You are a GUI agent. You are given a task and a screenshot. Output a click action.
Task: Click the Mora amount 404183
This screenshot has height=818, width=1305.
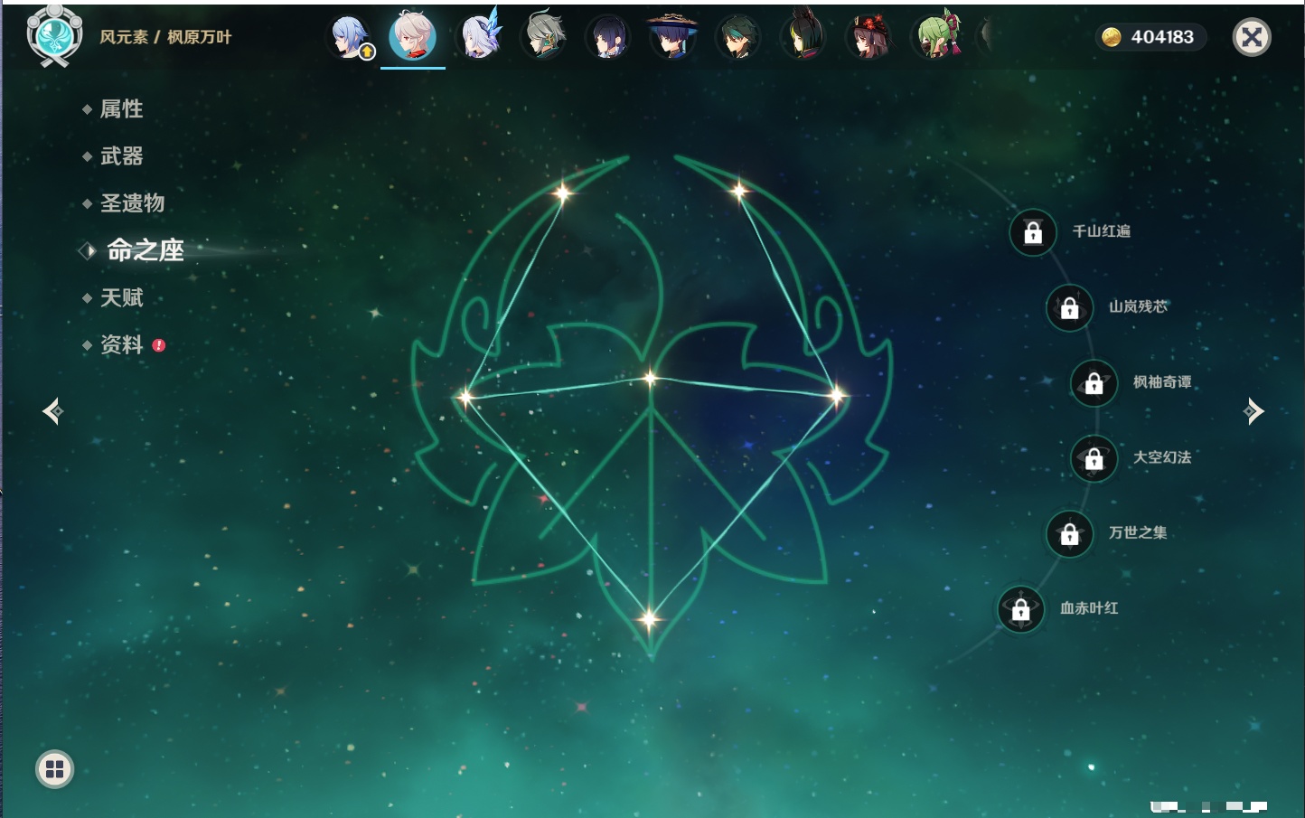[1162, 37]
